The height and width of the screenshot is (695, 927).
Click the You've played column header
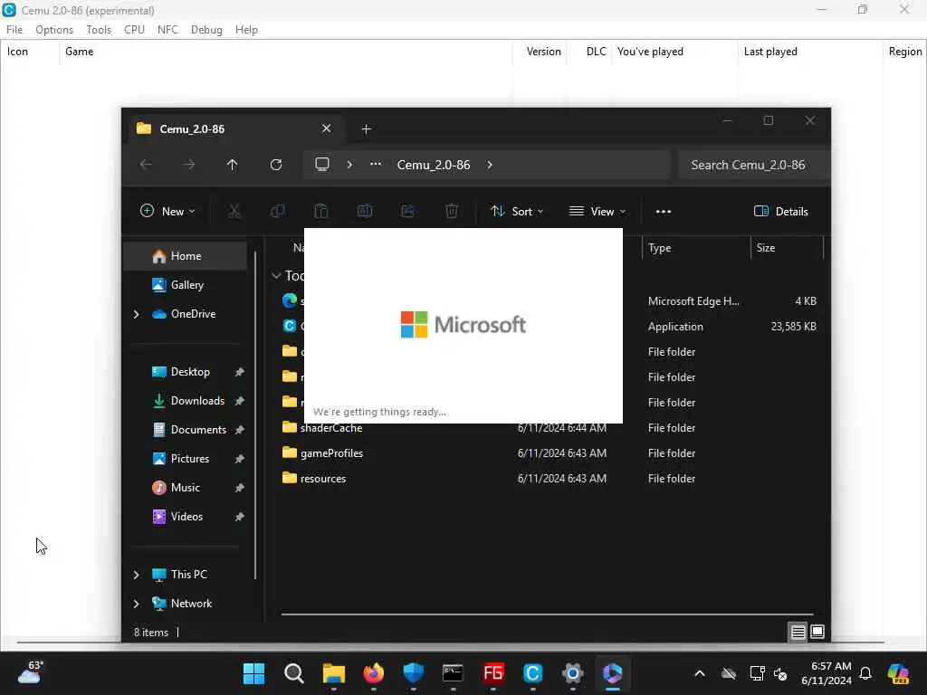coord(650,52)
